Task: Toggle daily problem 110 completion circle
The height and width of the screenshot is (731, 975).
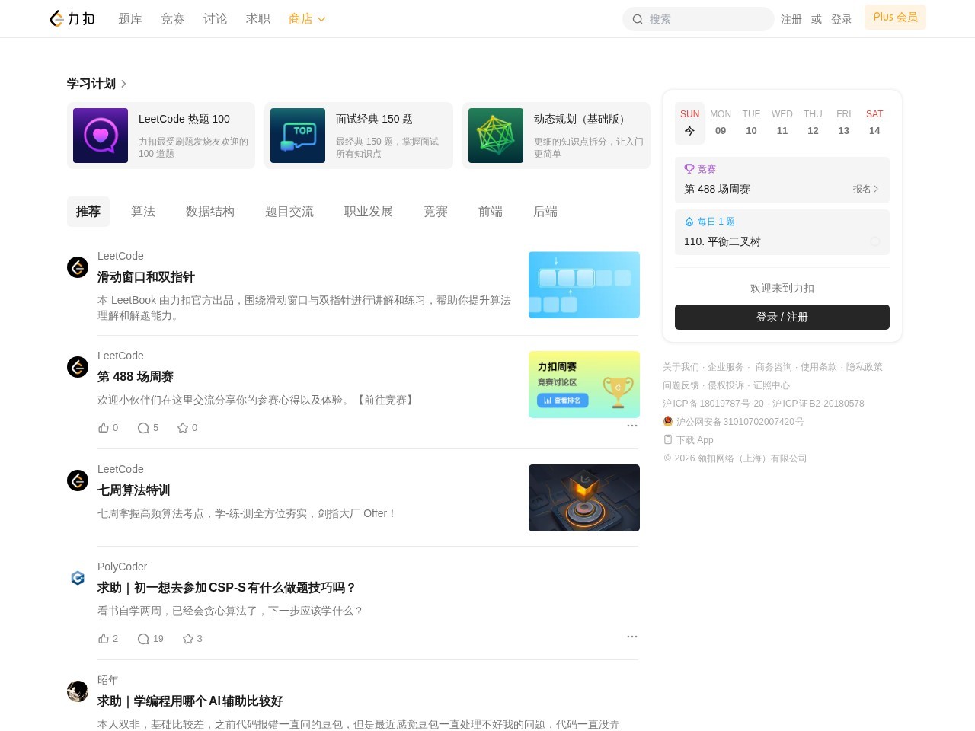Action: (x=875, y=241)
